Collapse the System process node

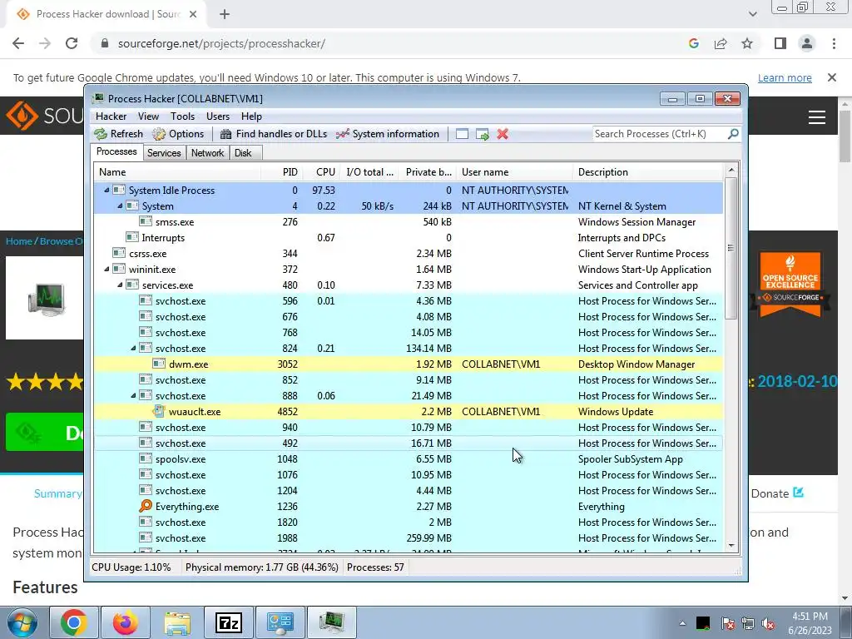pos(120,206)
